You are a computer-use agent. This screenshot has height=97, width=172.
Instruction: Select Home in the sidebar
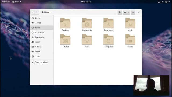pos(42,27)
